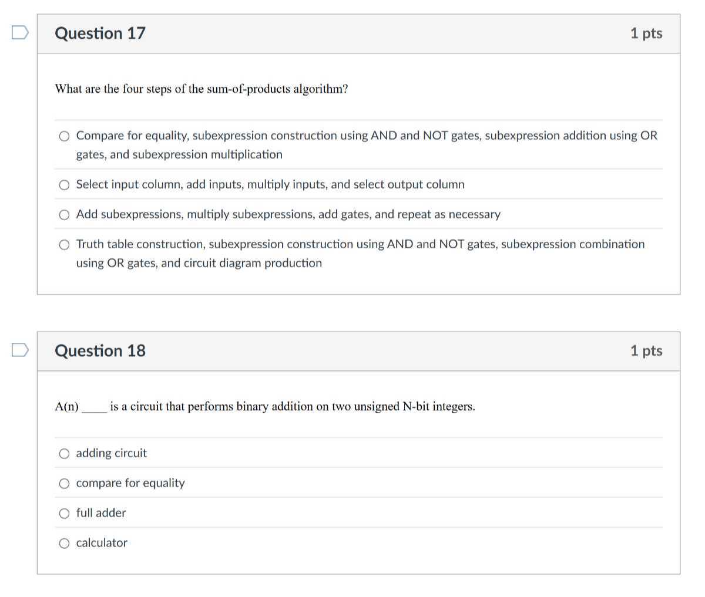Select the 'Truth table construction' answer

coord(65,245)
